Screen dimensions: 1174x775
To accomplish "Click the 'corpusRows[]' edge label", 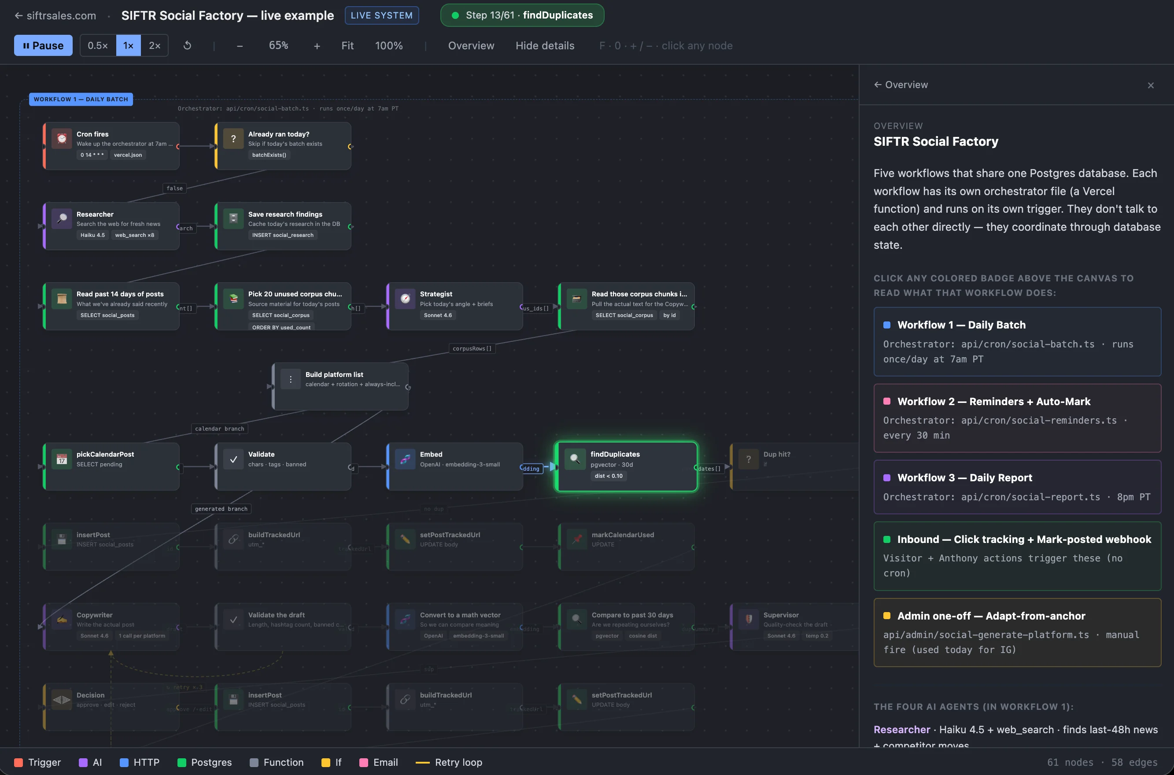I will click(x=472, y=348).
